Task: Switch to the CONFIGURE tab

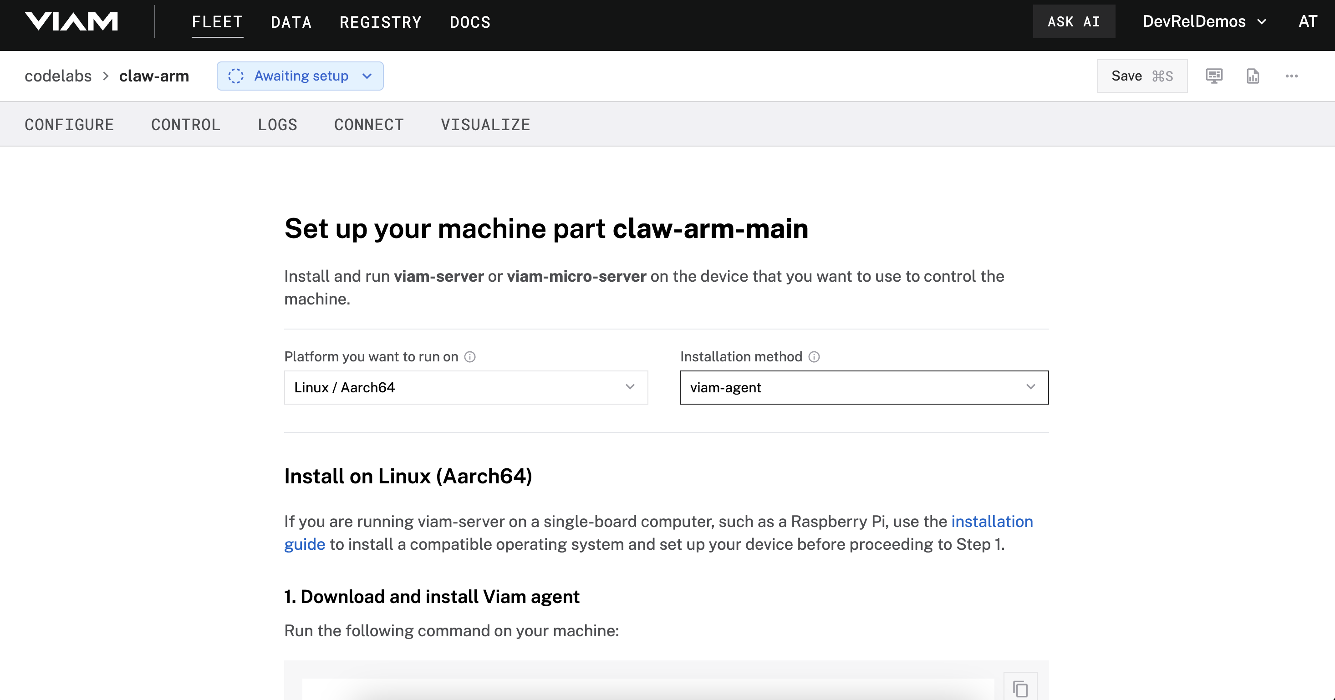Action: (x=70, y=124)
